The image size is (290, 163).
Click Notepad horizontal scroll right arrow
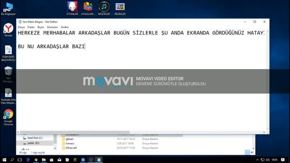point(264,132)
